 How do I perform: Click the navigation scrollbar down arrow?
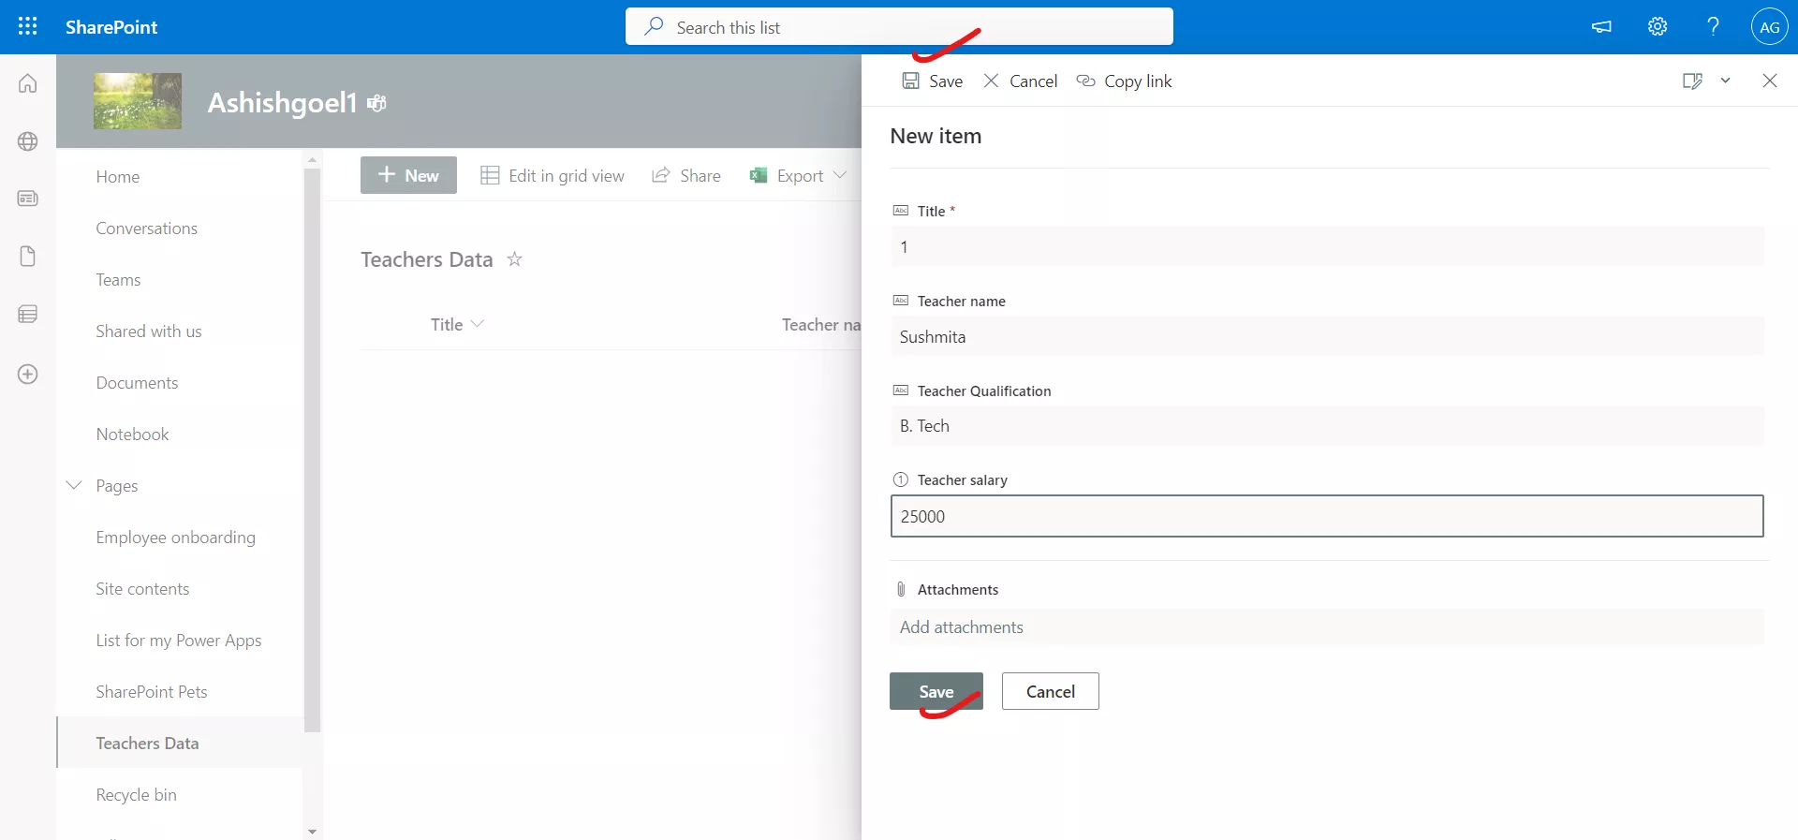tap(312, 832)
